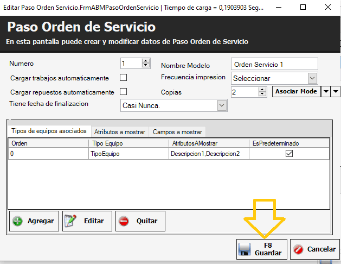Switch to Atributos a mostrar tab

[x=120, y=131]
